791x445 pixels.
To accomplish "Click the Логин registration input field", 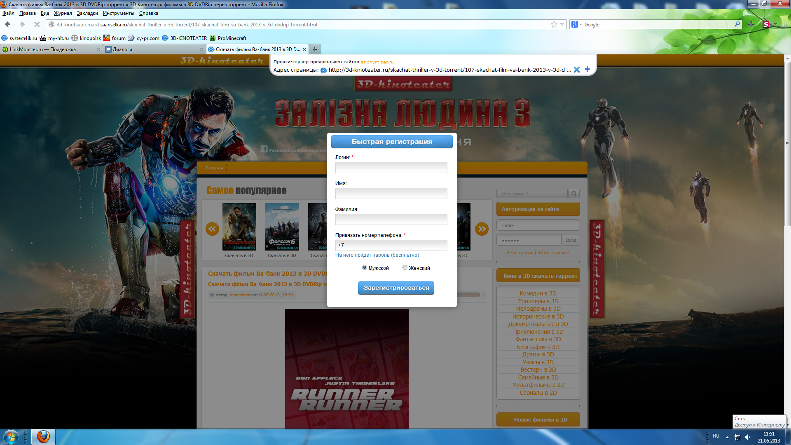I will tap(391, 167).
